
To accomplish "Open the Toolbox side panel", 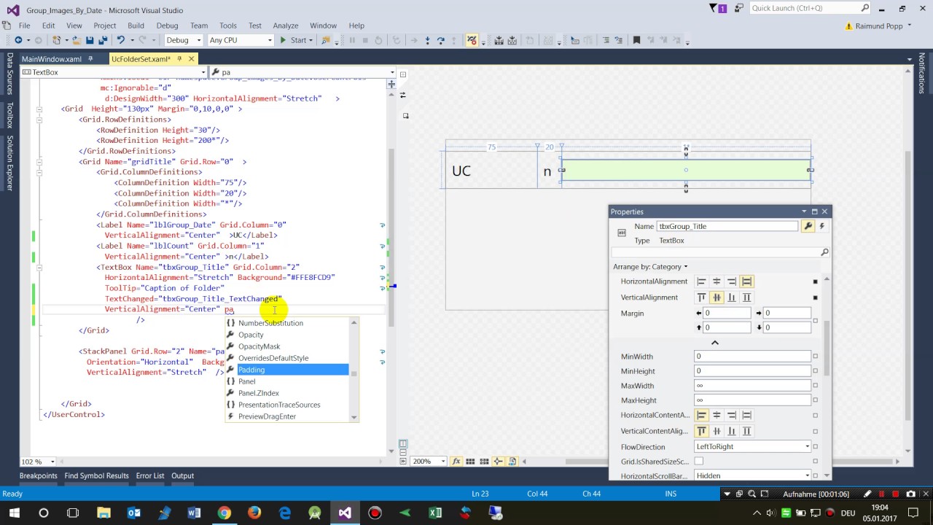I will point(9,115).
